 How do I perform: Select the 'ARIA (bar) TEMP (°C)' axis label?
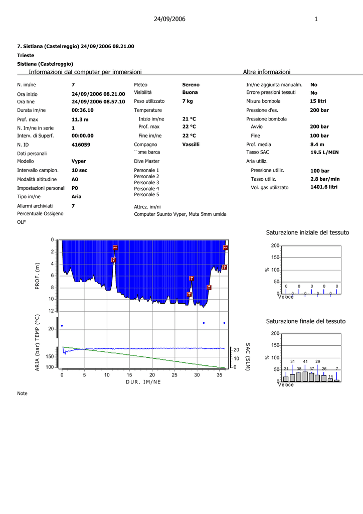pyautogui.click(x=37, y=343)
